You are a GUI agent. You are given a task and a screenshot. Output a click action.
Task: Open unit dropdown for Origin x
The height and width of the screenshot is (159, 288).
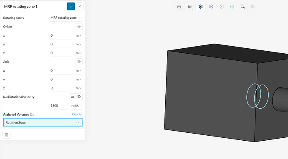pyautogui.click(x=78, y=35)
